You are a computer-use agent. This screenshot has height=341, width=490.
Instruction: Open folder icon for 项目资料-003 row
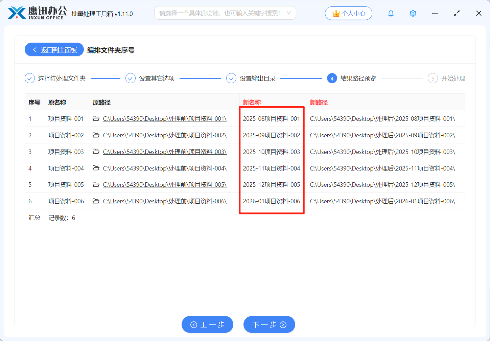pyautogui.click(x=96, y=152)
